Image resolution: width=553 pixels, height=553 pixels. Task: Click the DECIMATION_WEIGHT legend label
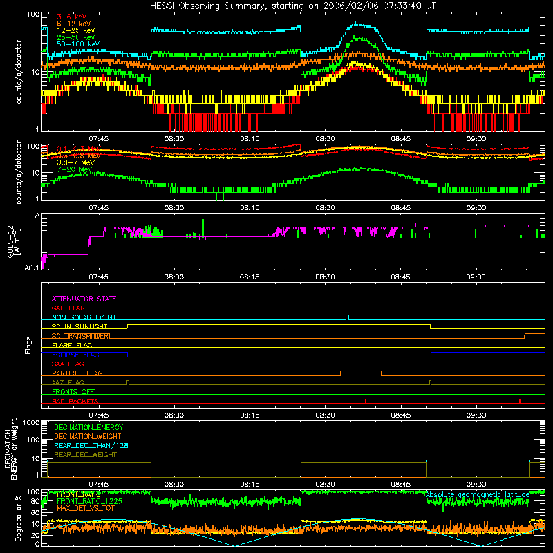tap(88, 436)
